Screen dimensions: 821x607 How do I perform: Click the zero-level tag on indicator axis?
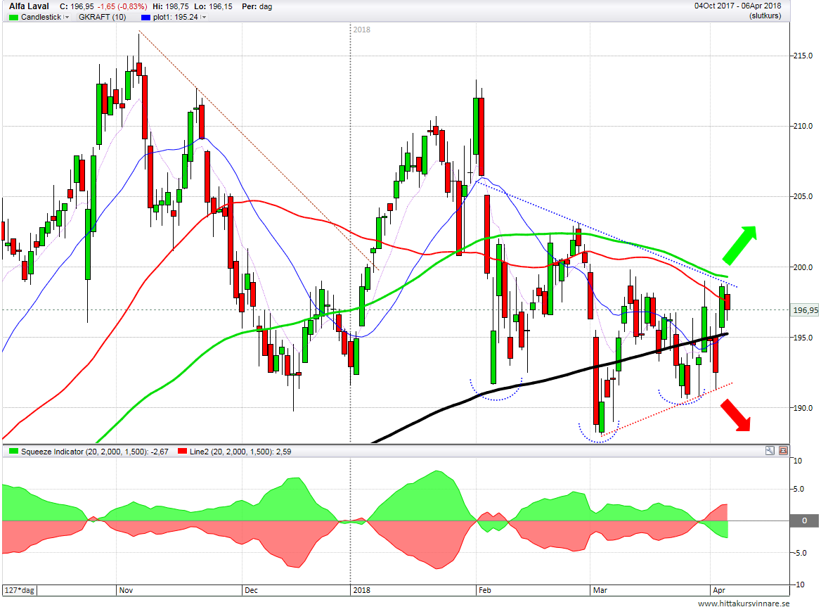tap(805, 520)
